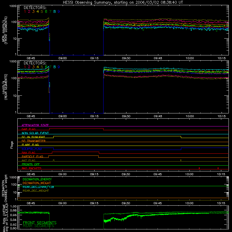Click 10:00 tick label under rear segments plot
Screen dimensions: 232x232
click(190, 116)
